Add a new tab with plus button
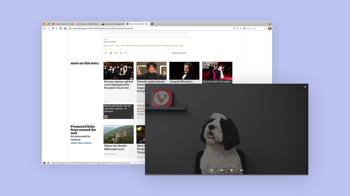 coord(152,24)
